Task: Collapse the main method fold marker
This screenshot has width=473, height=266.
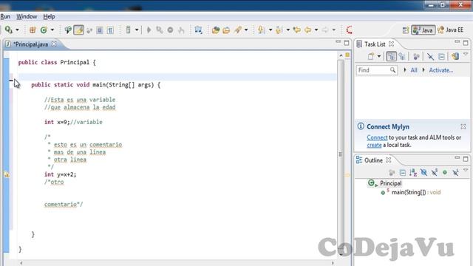Action: (x=11, y=81)
